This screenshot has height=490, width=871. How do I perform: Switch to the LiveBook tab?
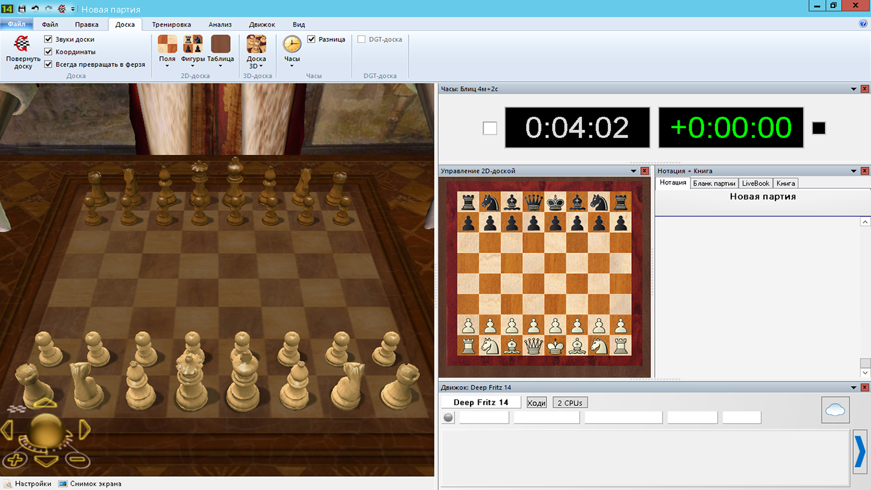(x=756, y=183)
